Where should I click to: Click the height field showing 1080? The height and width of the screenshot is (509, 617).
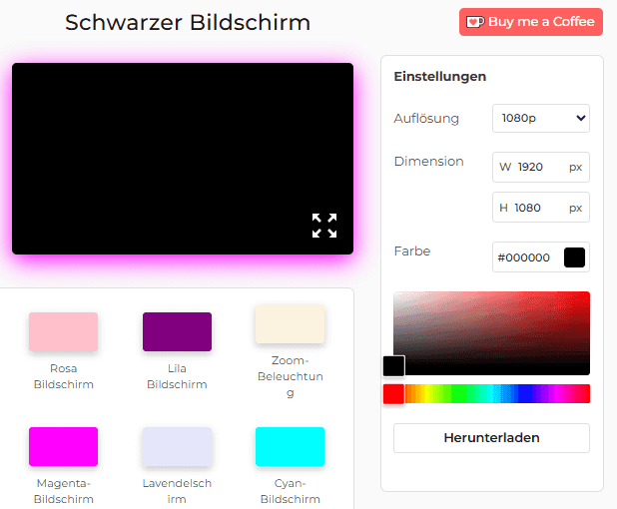(x=541, y=208)
